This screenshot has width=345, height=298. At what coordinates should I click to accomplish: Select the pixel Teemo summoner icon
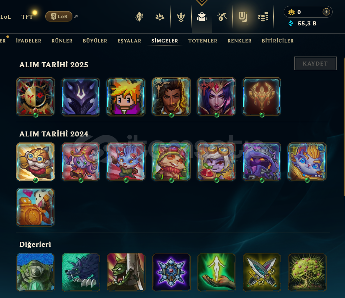[171, 162]
